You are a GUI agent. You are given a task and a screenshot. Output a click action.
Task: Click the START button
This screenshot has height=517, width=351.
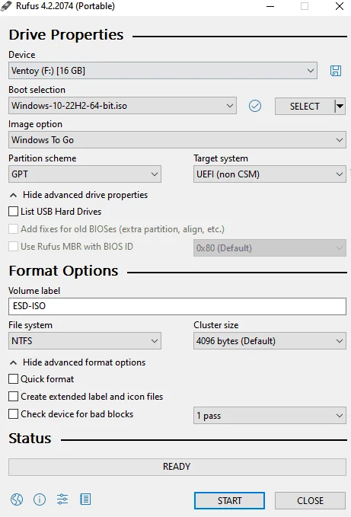pos(229,500)
